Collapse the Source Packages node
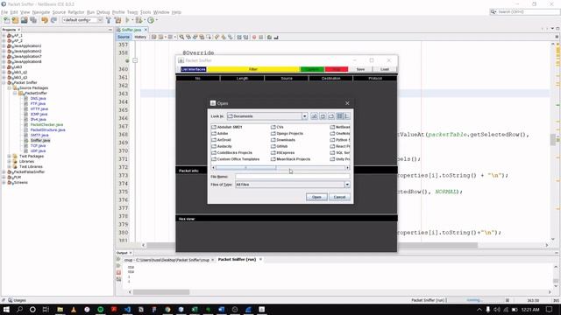561x315 pixels. pyautogui.click(x=10, y=87)
